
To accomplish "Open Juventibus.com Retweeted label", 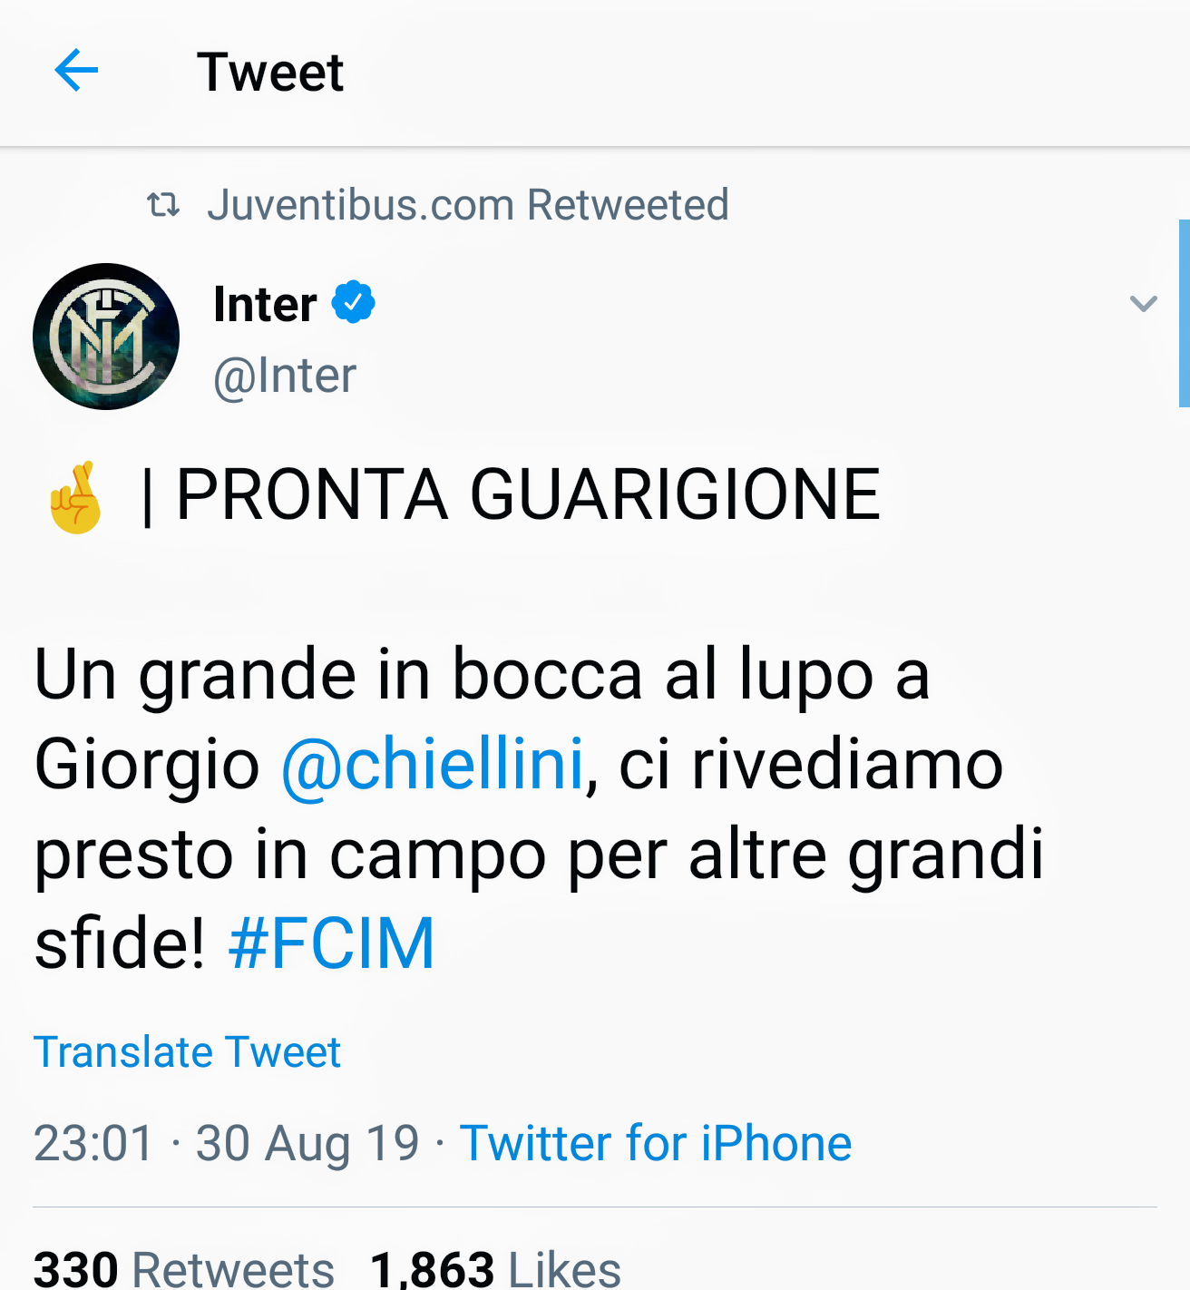I will point(467,205).
